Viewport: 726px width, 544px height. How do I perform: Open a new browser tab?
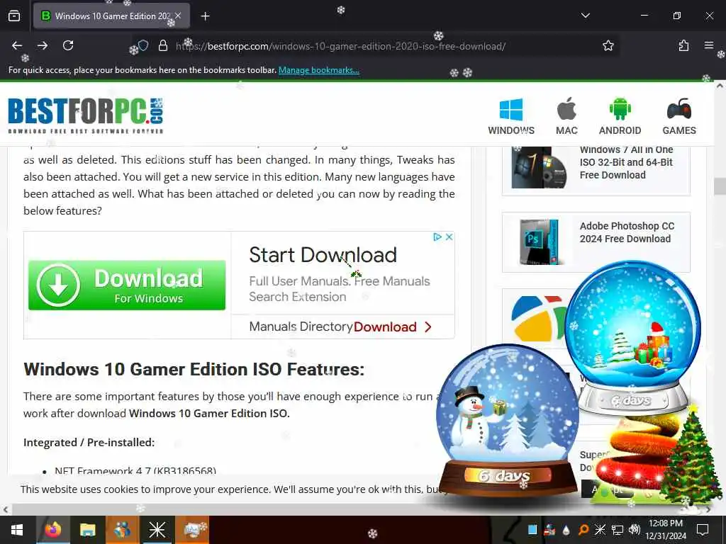tap(205, 16)
